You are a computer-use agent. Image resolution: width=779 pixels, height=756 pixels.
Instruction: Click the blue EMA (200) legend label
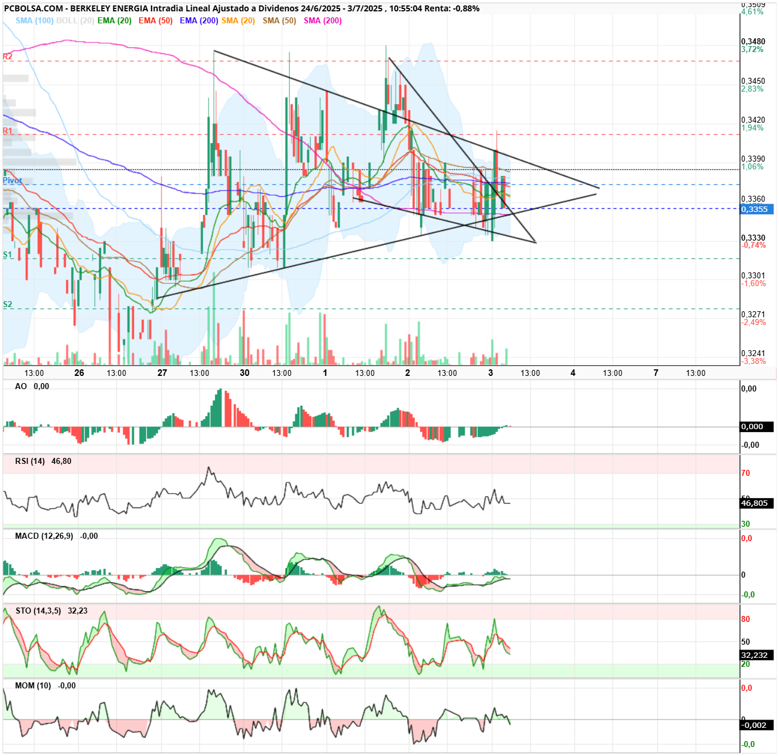199,20
